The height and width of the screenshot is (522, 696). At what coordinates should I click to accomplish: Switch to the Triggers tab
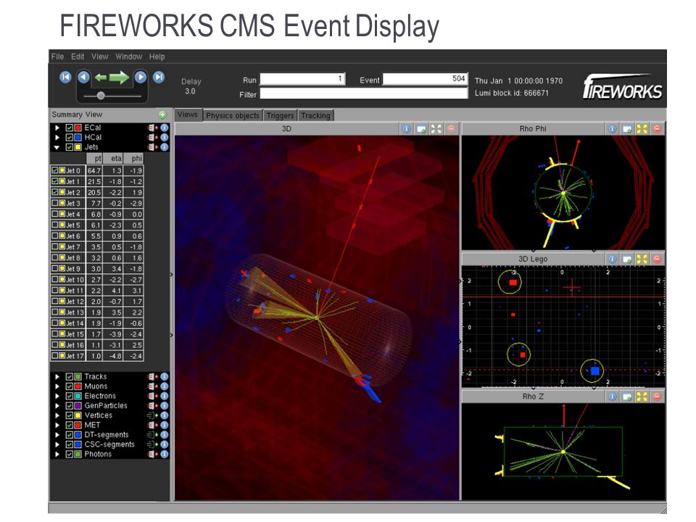coord(280,115)
